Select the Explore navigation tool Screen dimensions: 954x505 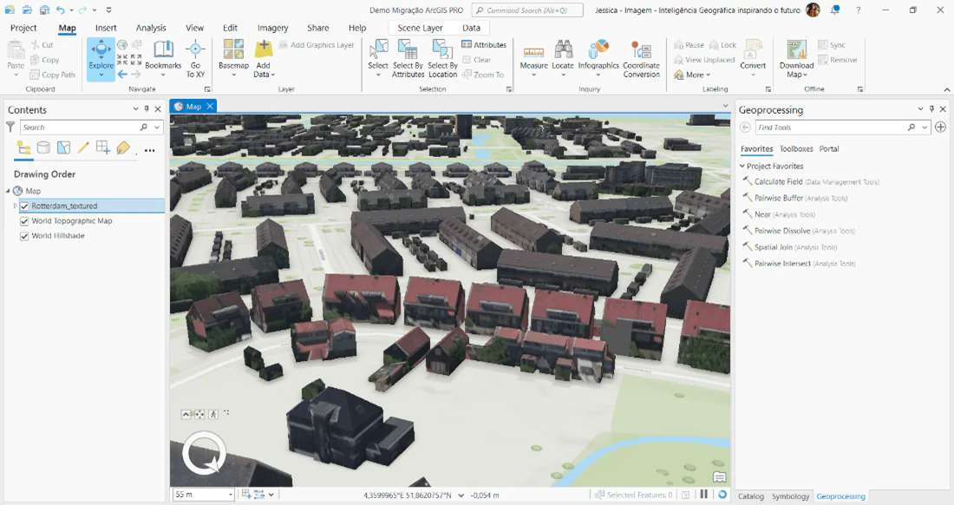pos(101,53)
